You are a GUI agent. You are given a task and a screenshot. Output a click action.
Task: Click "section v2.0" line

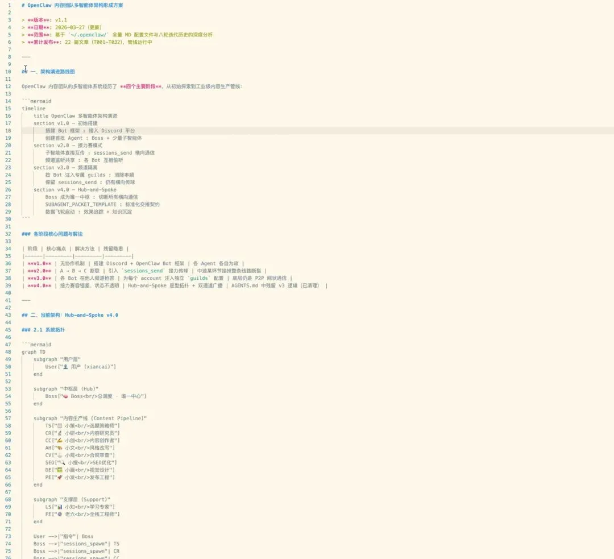[68, 146]
